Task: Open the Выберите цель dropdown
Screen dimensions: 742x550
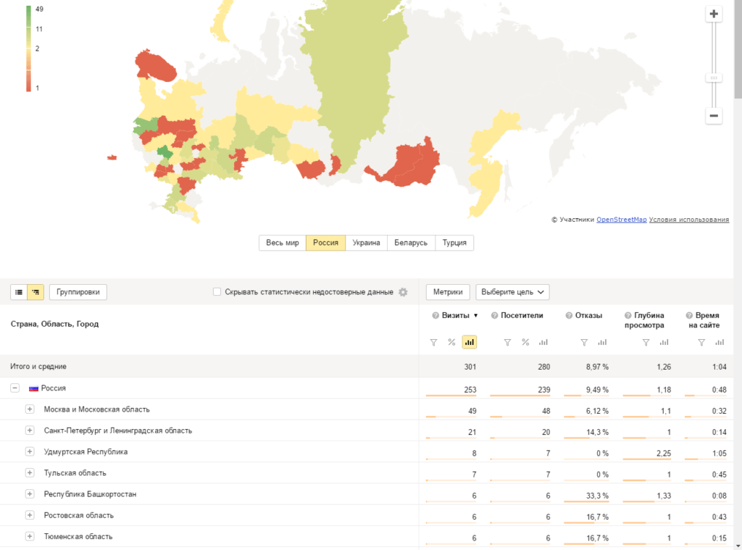Action: pyautogui.click(x=512, y=292)
